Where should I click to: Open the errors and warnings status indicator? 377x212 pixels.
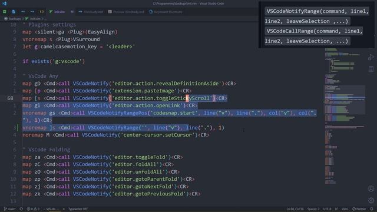tap(33, 209)
